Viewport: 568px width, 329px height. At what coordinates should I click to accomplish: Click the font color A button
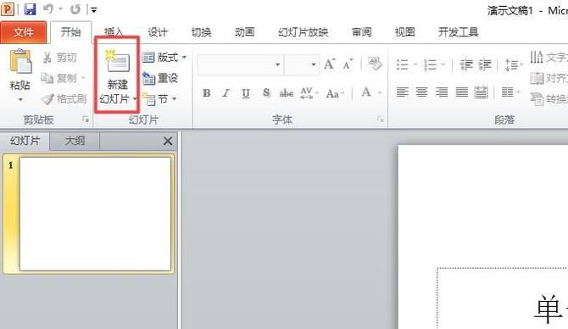pyautogui.click(x=366, y=92)
